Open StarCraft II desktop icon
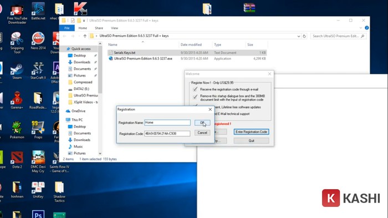Image resolution: width=388 pixels, height=218 pixels. click(38, 71)
